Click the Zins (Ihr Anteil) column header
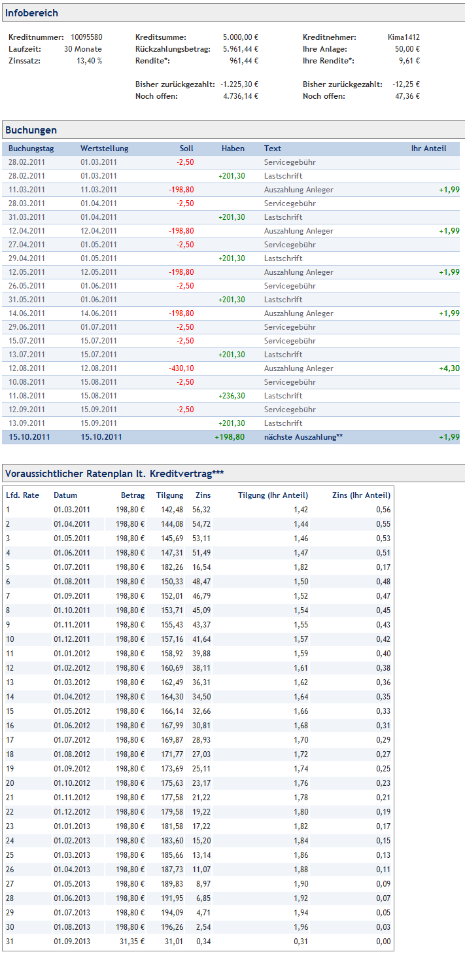 (361, 495)
